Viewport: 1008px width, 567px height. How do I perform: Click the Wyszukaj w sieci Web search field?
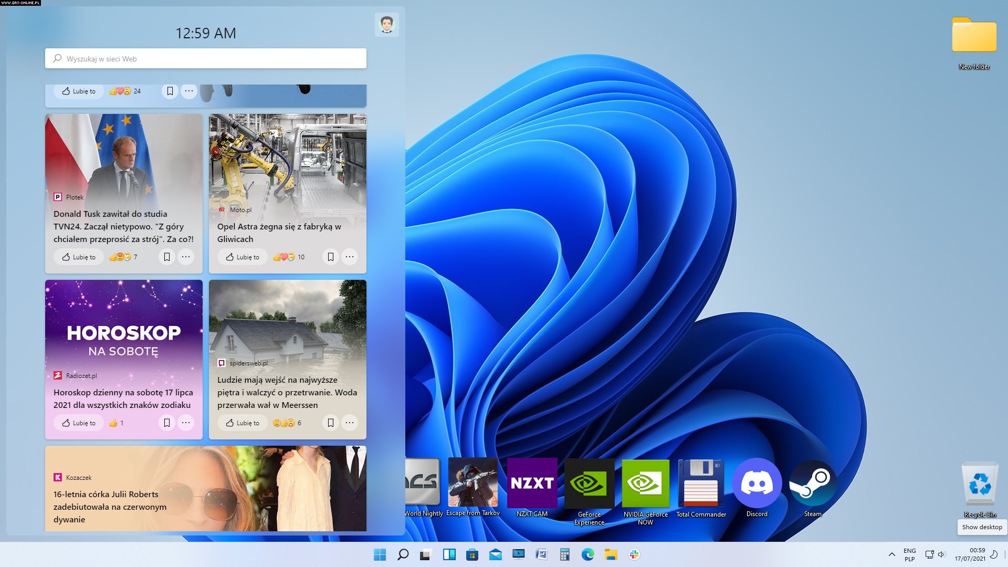pyautogui.click(x=206, y=59)
